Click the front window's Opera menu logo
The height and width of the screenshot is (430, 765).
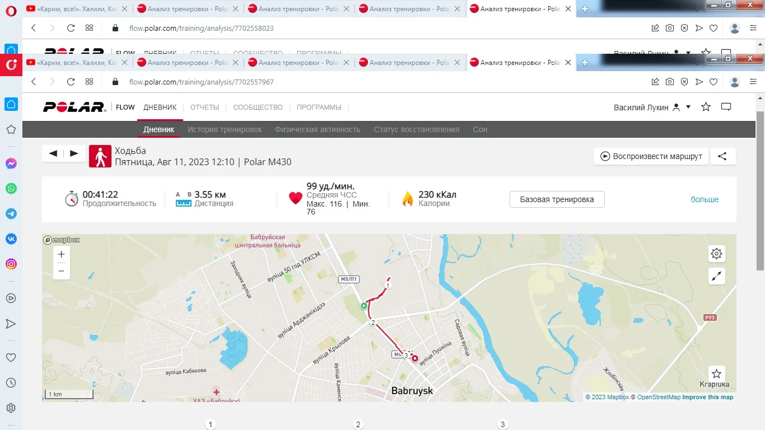[11, 65]
